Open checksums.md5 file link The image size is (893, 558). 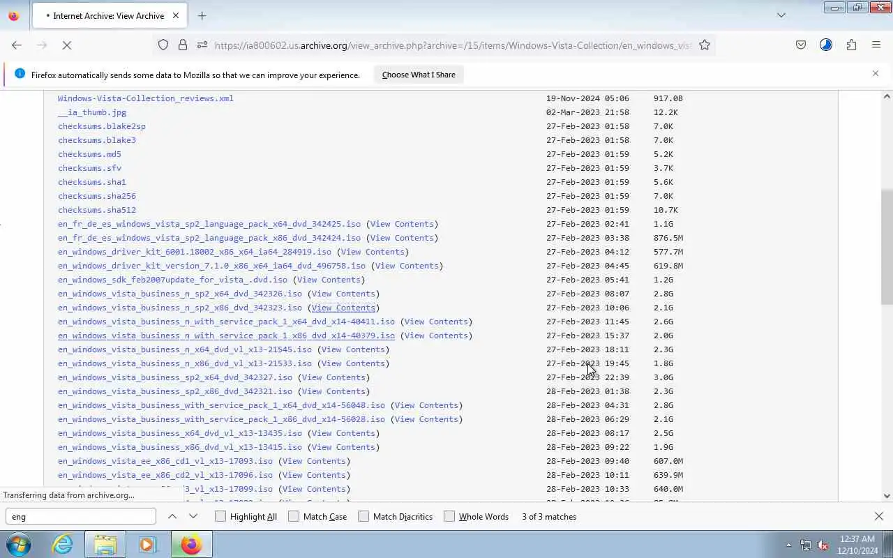point(89,154)
